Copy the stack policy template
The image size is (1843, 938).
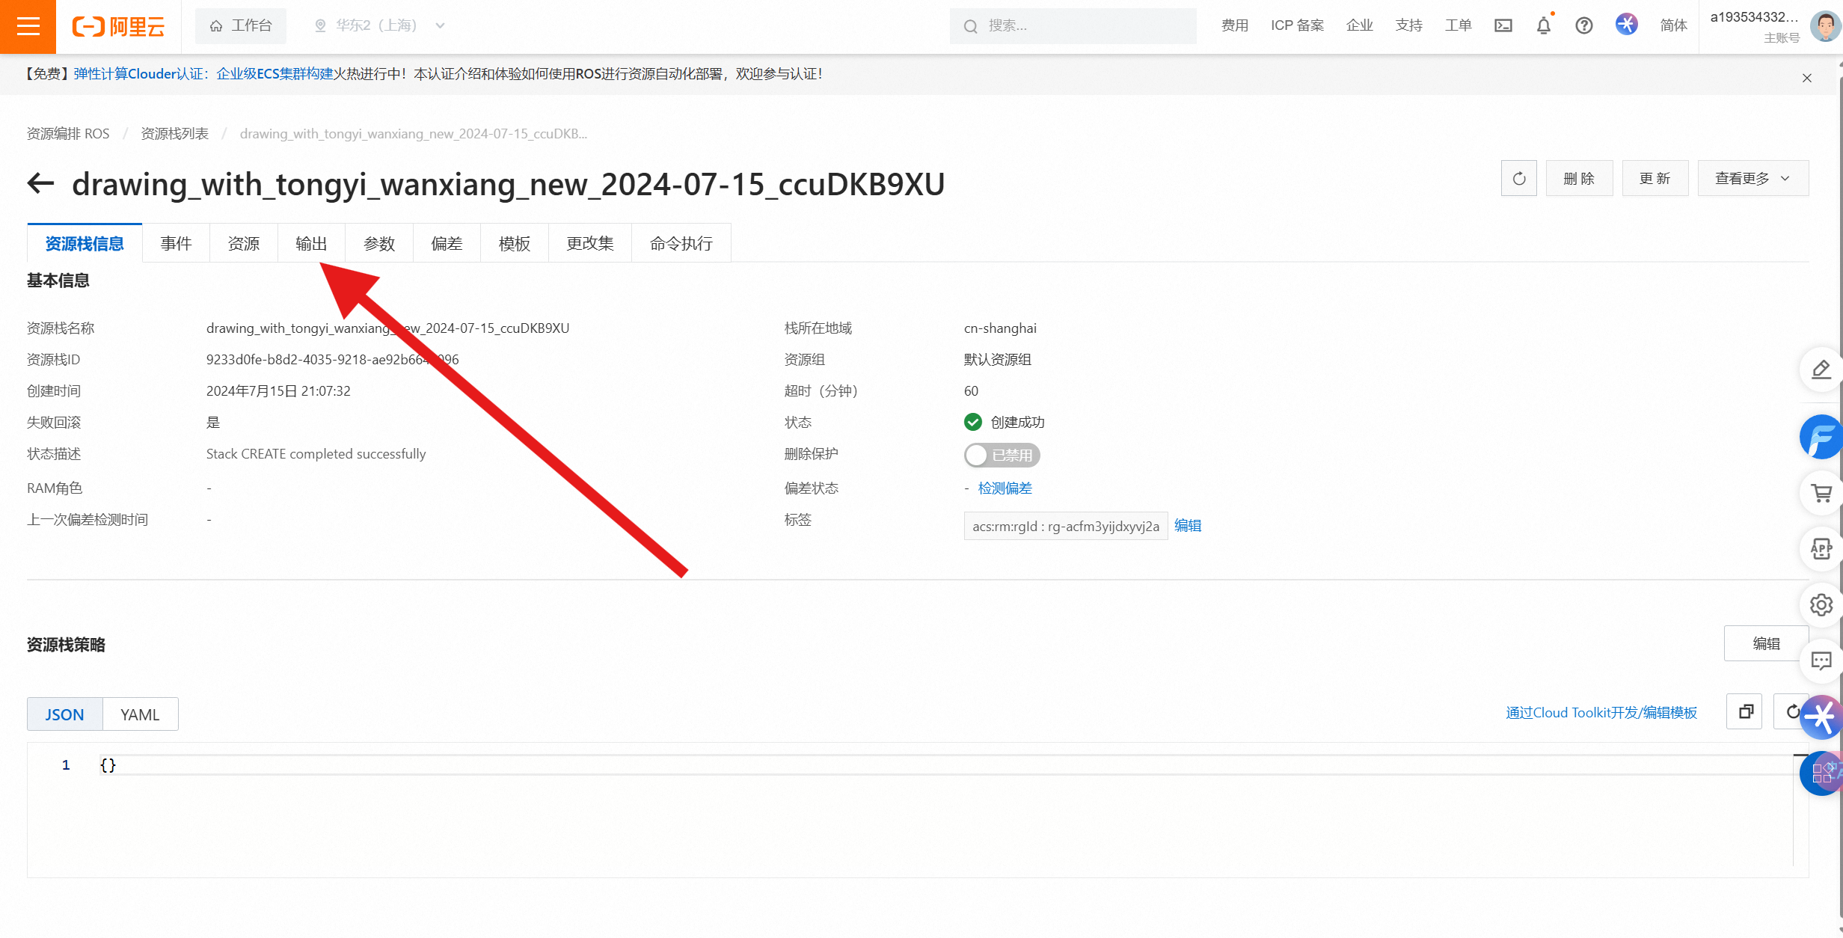pos(1745,711)
